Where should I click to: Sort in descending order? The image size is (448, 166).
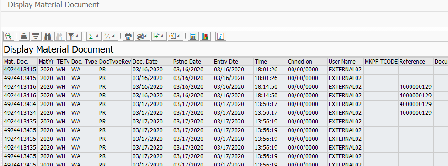coord(36,36)
